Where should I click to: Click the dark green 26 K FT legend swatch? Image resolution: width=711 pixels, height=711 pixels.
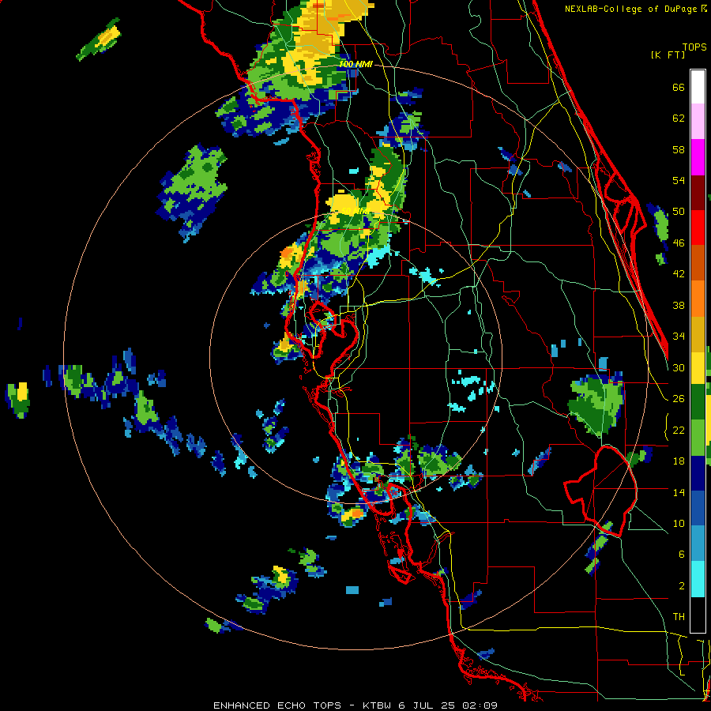[698, 402]
